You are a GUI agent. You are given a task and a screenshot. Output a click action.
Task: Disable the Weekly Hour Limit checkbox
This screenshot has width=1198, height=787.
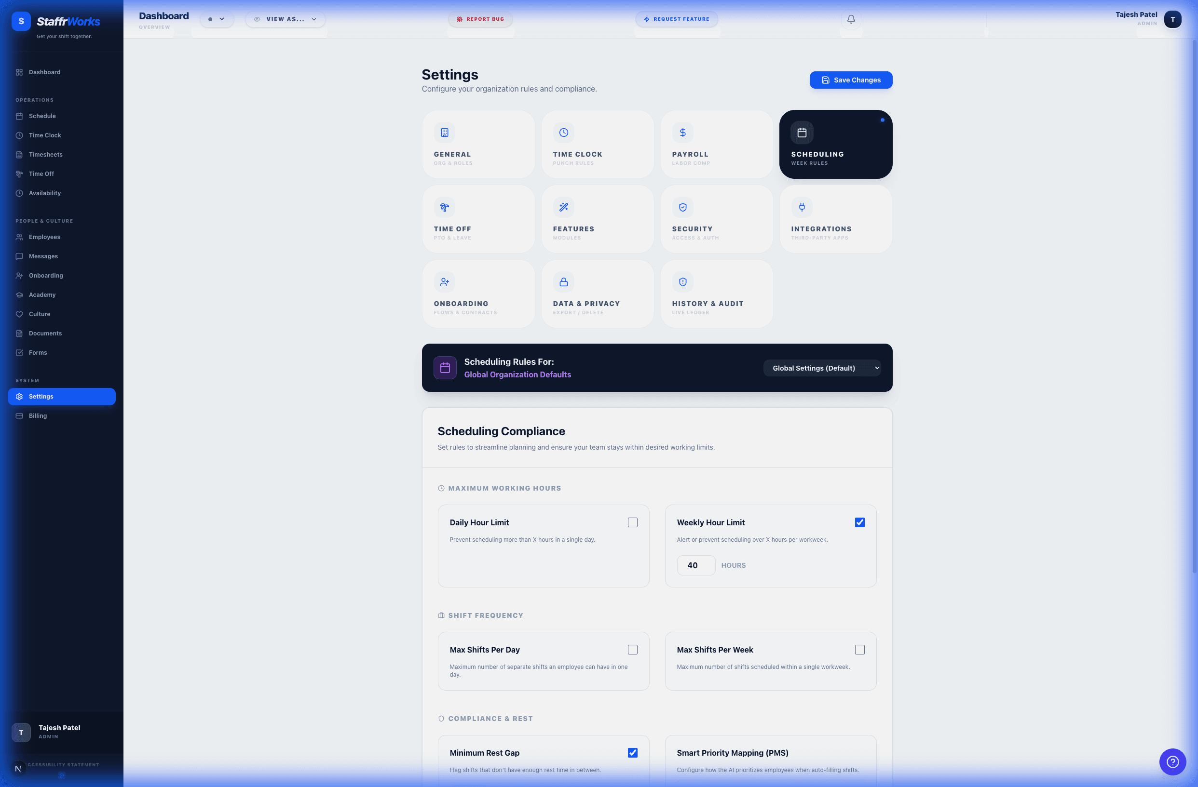[x=859, y=522]
